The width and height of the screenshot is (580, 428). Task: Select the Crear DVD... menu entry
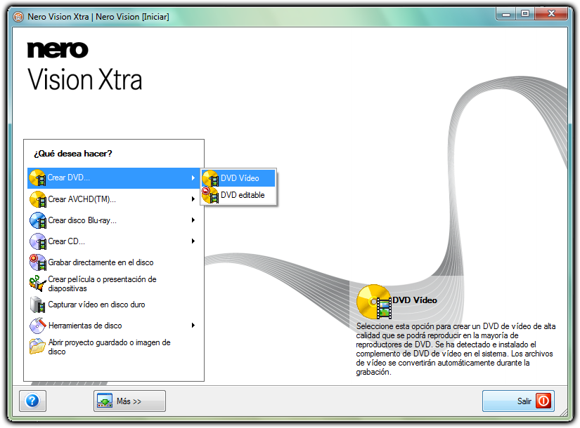(x=114, y=178)
